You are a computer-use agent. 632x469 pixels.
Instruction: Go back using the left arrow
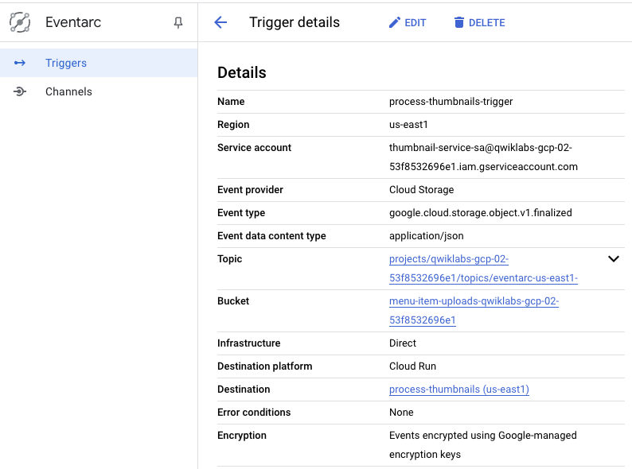pyautogui.click(x=221, y=22)
